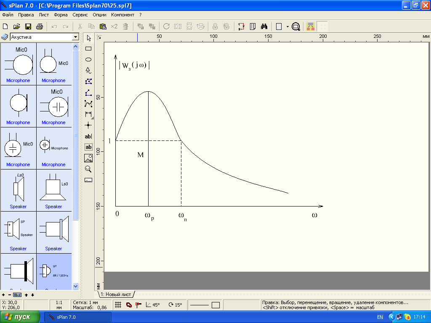Print the sheet using printer icon
Image resolution: width=431 pixels, height=323 pixels.
point(40,26)
